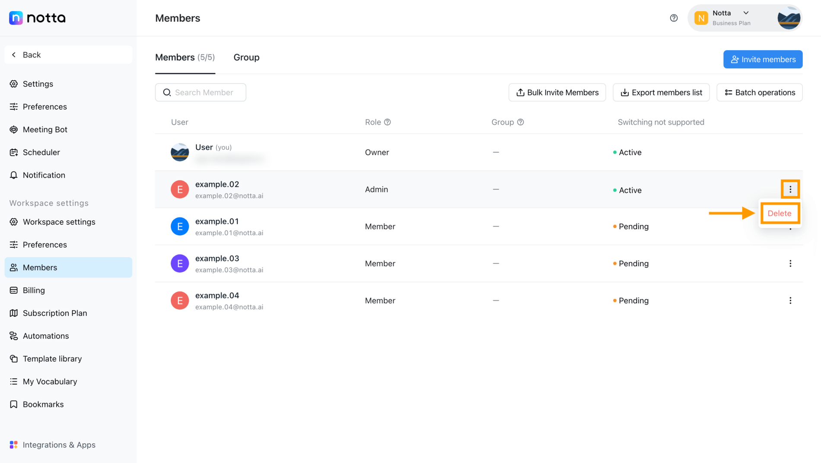
Task: Click the example.01@notta.ai email
Action: [229, 233]
